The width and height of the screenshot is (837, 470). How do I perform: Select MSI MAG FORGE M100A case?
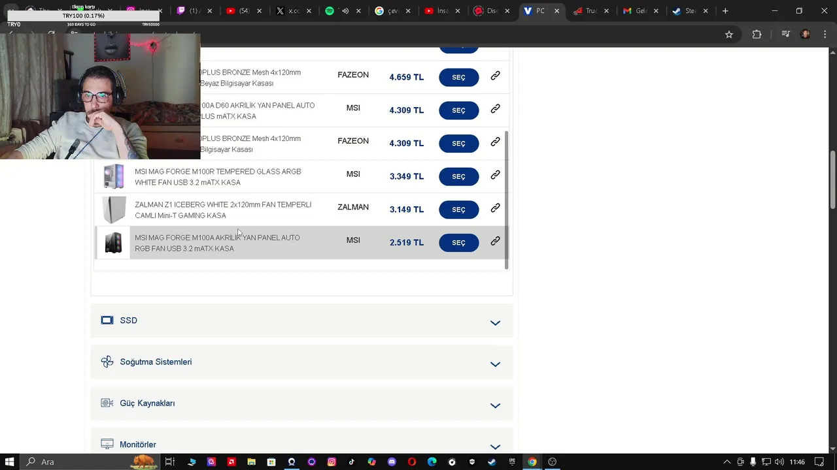[x=458, y=243]
